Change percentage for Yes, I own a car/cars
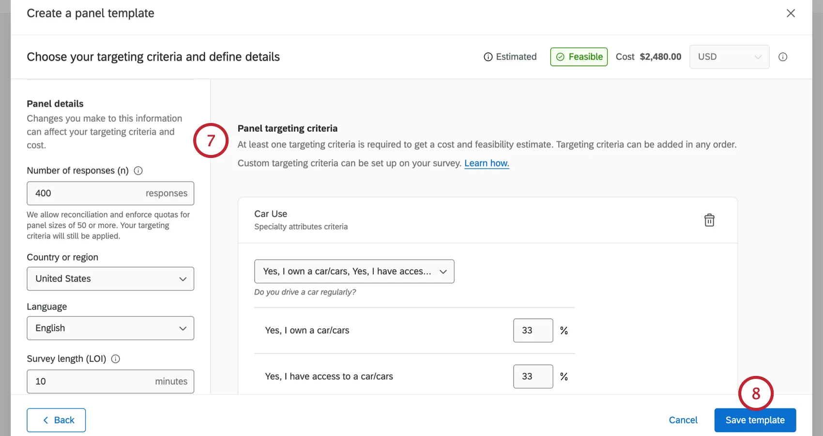This screenshot has width=823, height=436. click(533, 330)
